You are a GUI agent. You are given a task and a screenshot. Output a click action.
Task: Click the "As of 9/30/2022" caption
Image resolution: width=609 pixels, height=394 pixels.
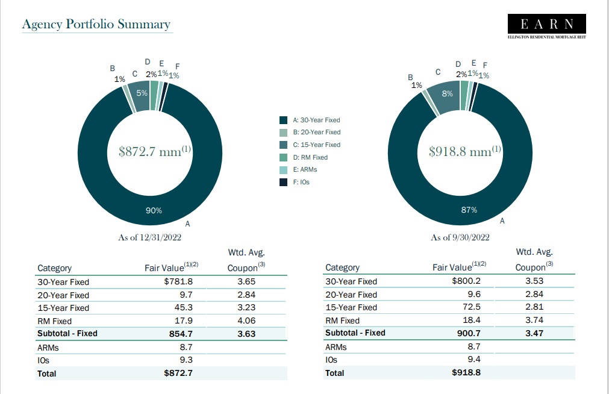(x=460, y=237)
